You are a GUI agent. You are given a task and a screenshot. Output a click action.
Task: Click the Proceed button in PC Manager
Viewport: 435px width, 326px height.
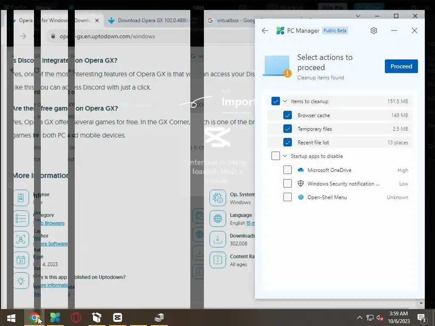pyautogui.click(x=401, y=66)
